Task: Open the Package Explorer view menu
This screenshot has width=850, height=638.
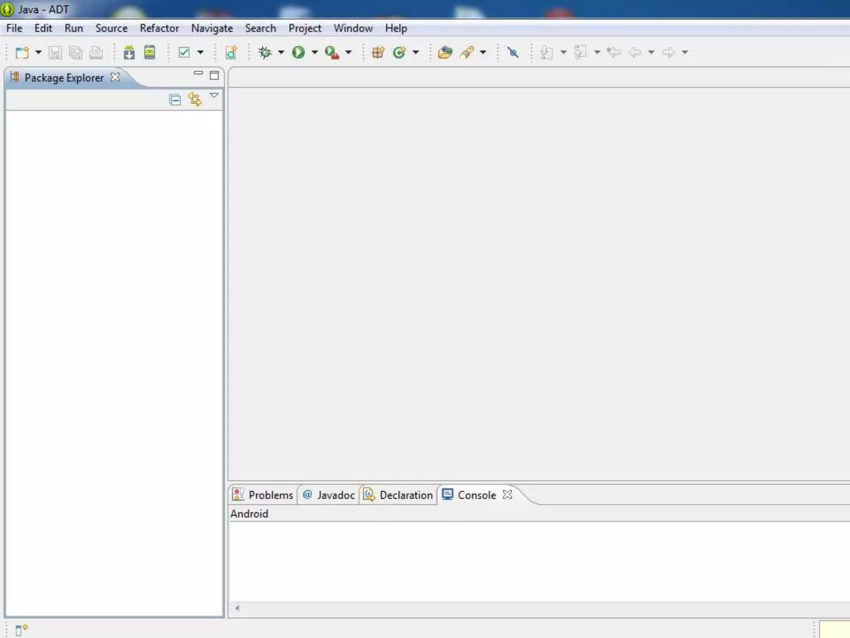Action: (x=214, y=96)
